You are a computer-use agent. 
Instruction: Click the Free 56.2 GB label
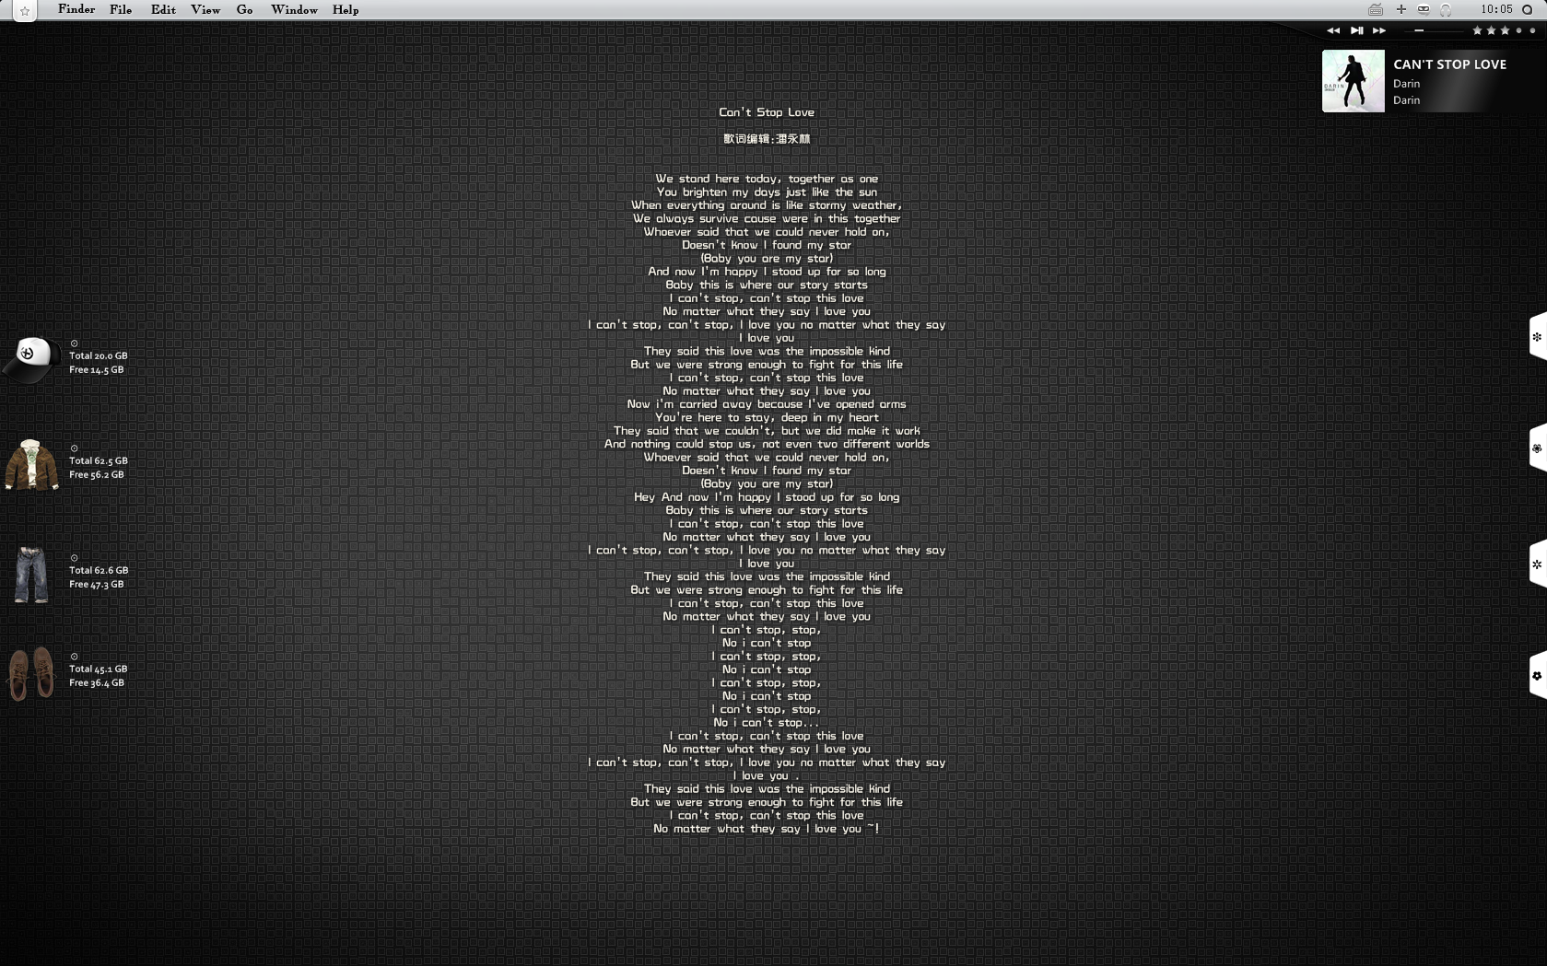click(x=97, y=474)
